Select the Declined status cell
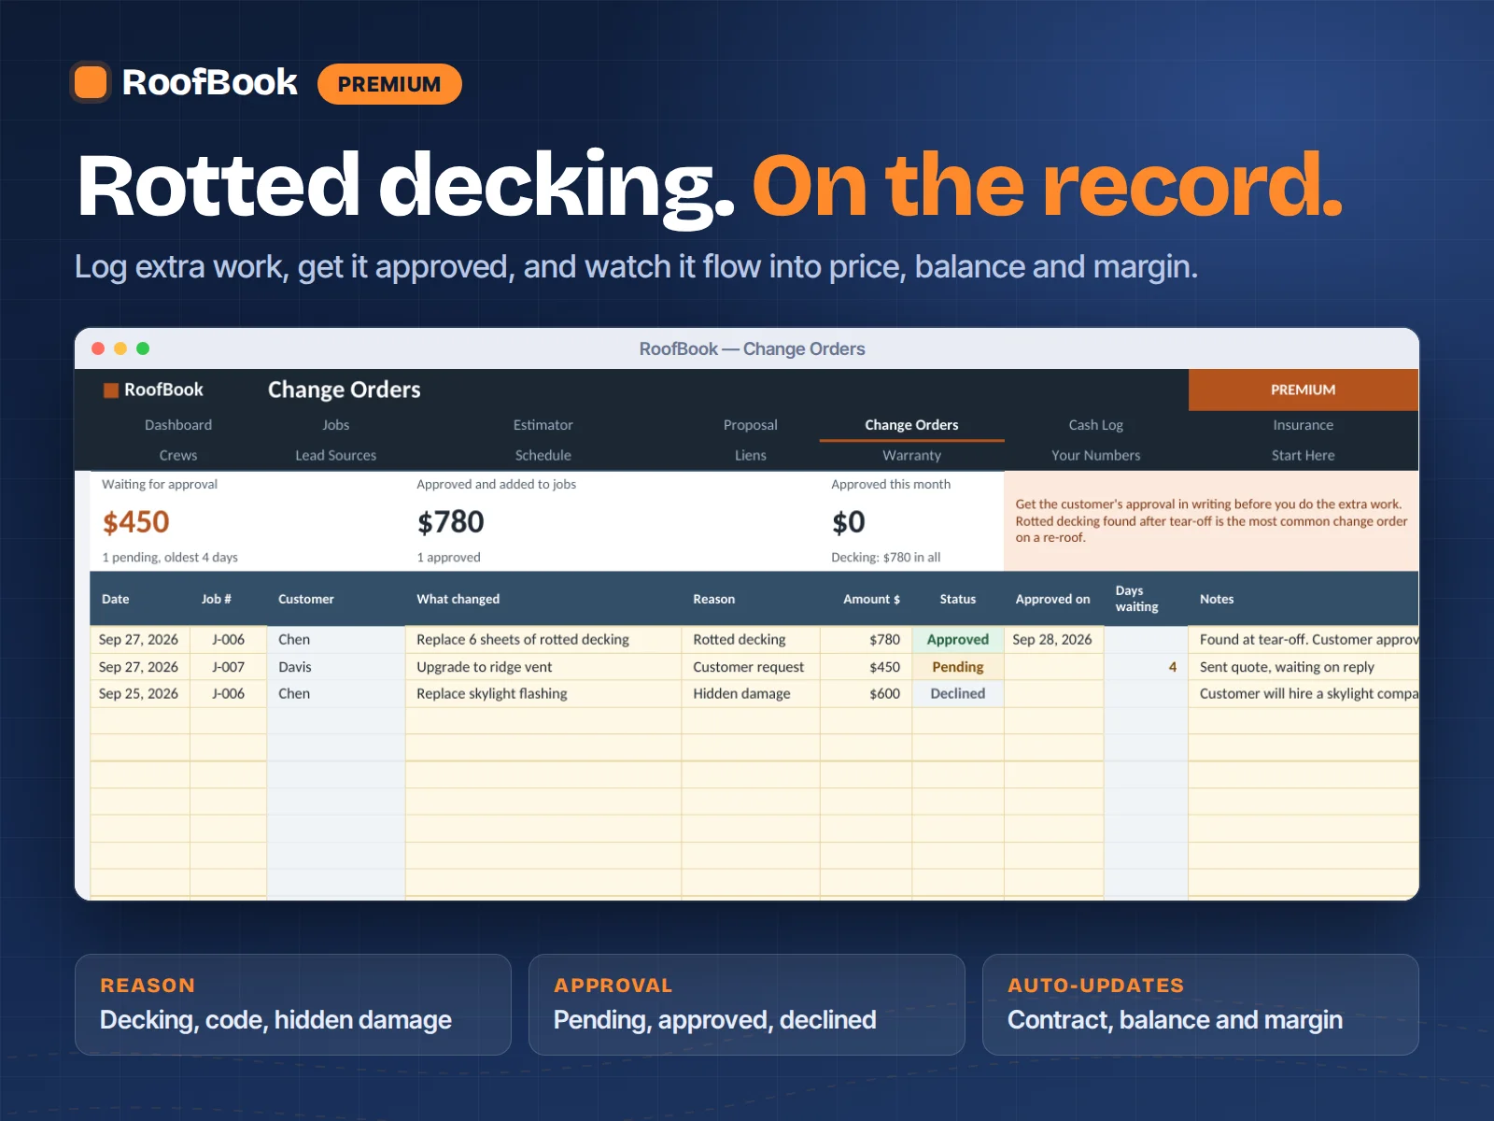 tap(958, 693)
